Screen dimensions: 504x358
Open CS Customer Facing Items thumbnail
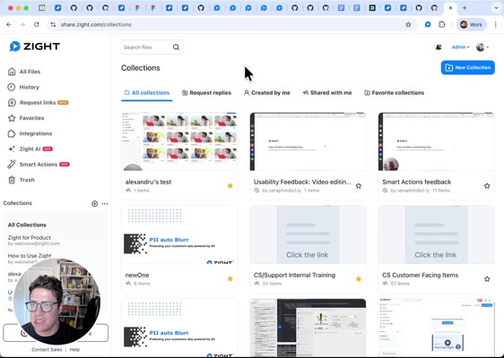point(436,234)
